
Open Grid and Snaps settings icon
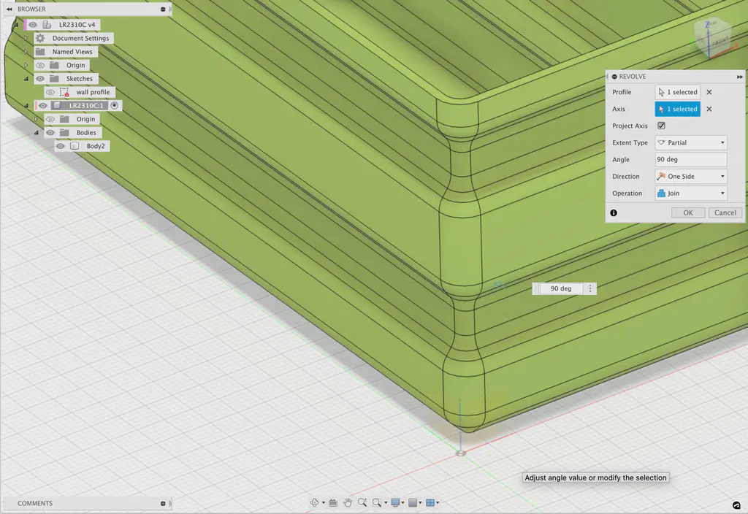click(413, 502)
